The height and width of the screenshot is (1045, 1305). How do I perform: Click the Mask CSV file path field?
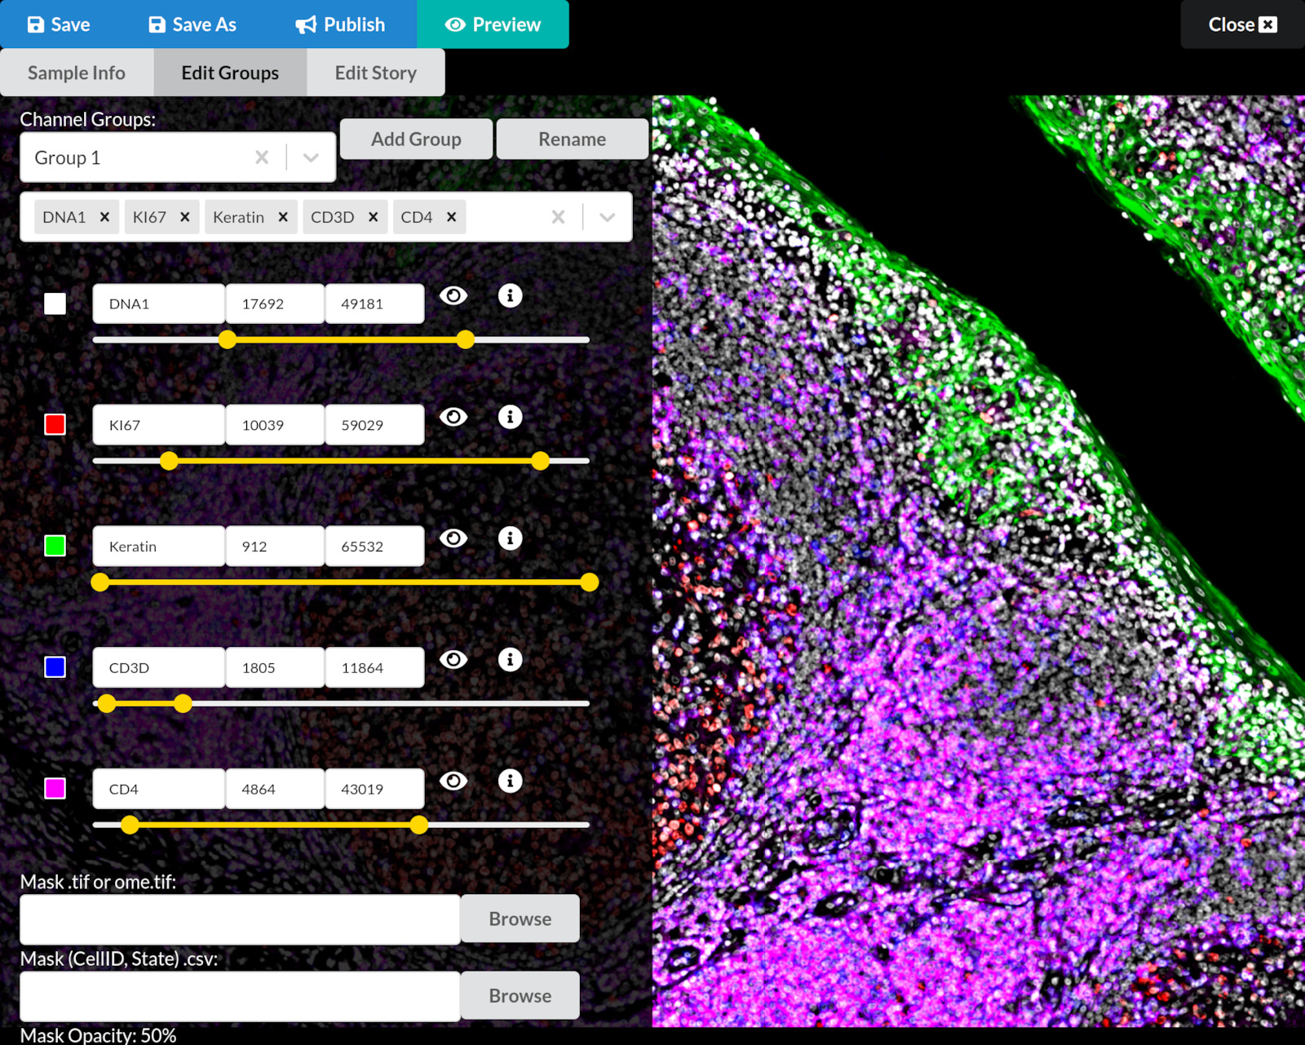tap(240, 996)
